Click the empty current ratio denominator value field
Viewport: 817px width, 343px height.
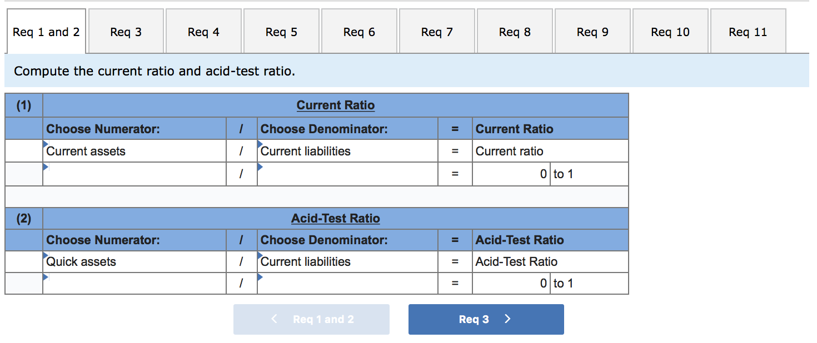coord(347,174)
